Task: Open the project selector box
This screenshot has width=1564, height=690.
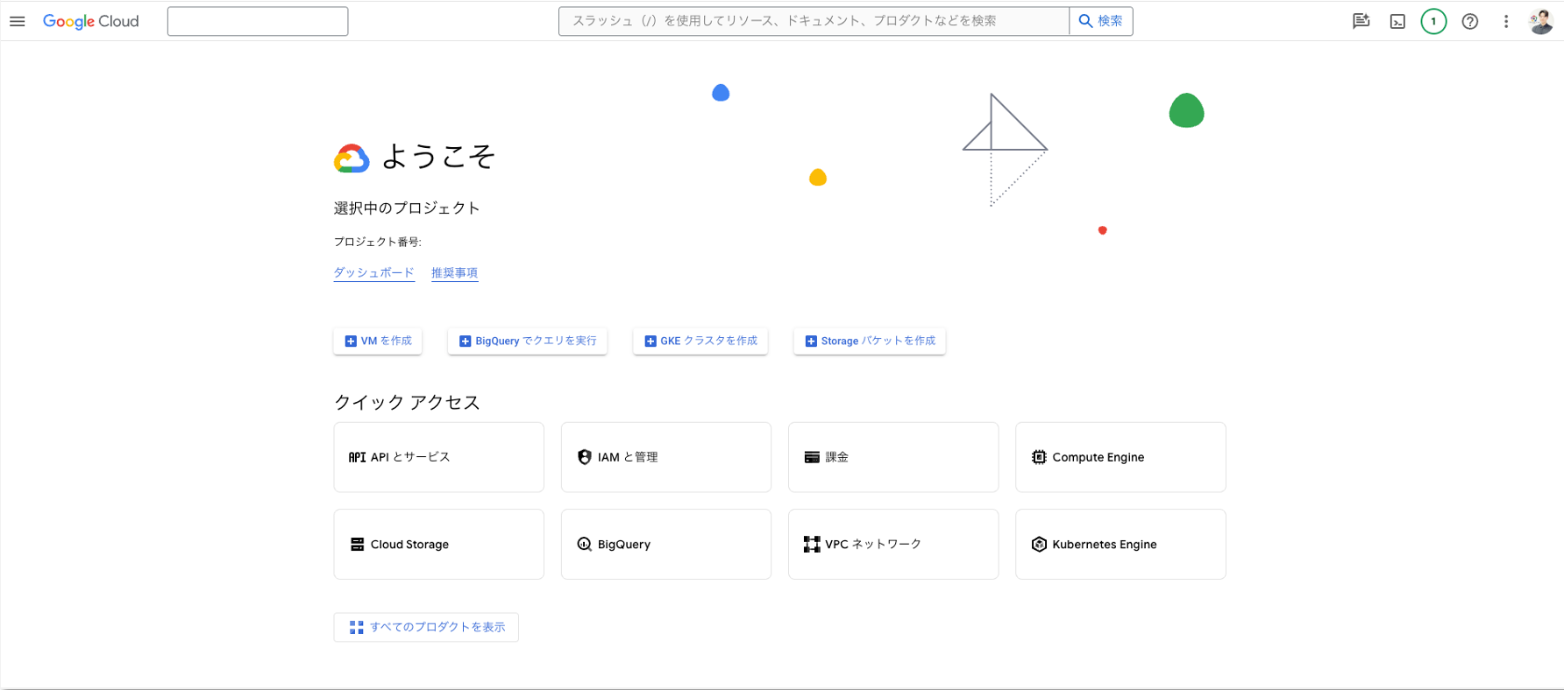Action: (258, 21)
